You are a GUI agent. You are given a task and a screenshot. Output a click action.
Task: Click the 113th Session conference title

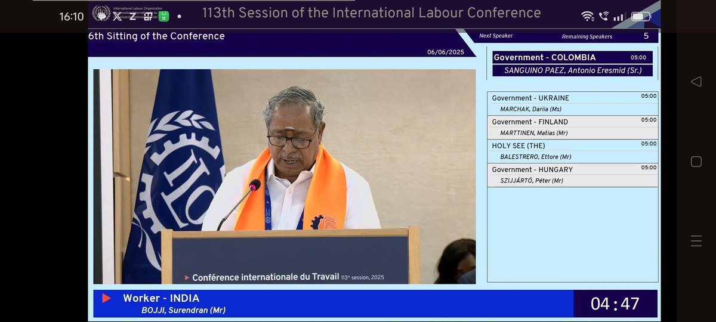click(x=372, y=13)
